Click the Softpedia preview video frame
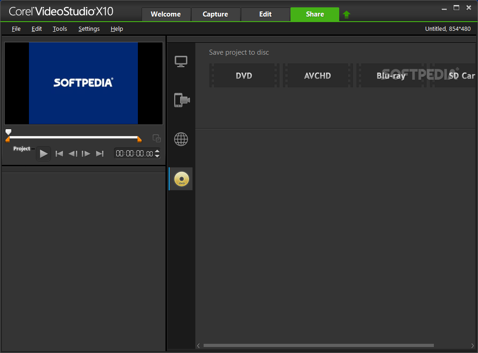 84,83
